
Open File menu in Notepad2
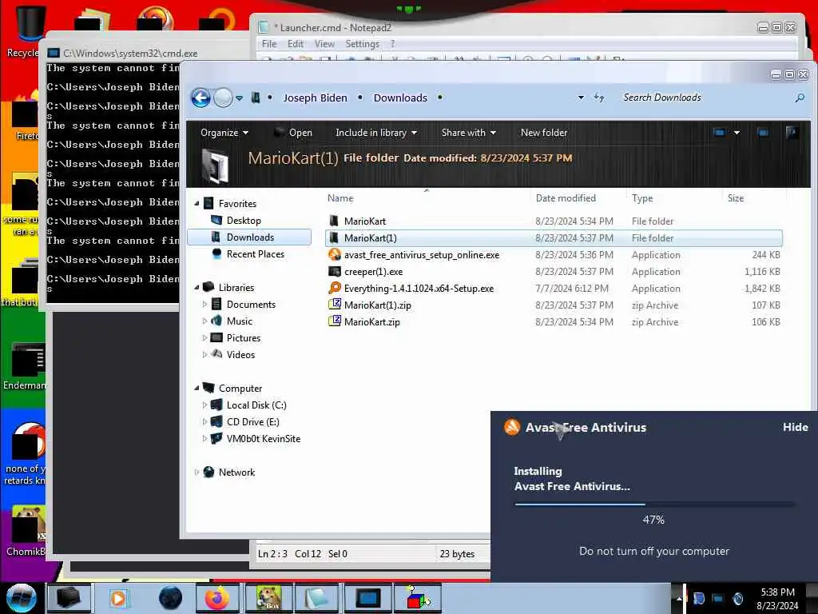coord(269,44)
